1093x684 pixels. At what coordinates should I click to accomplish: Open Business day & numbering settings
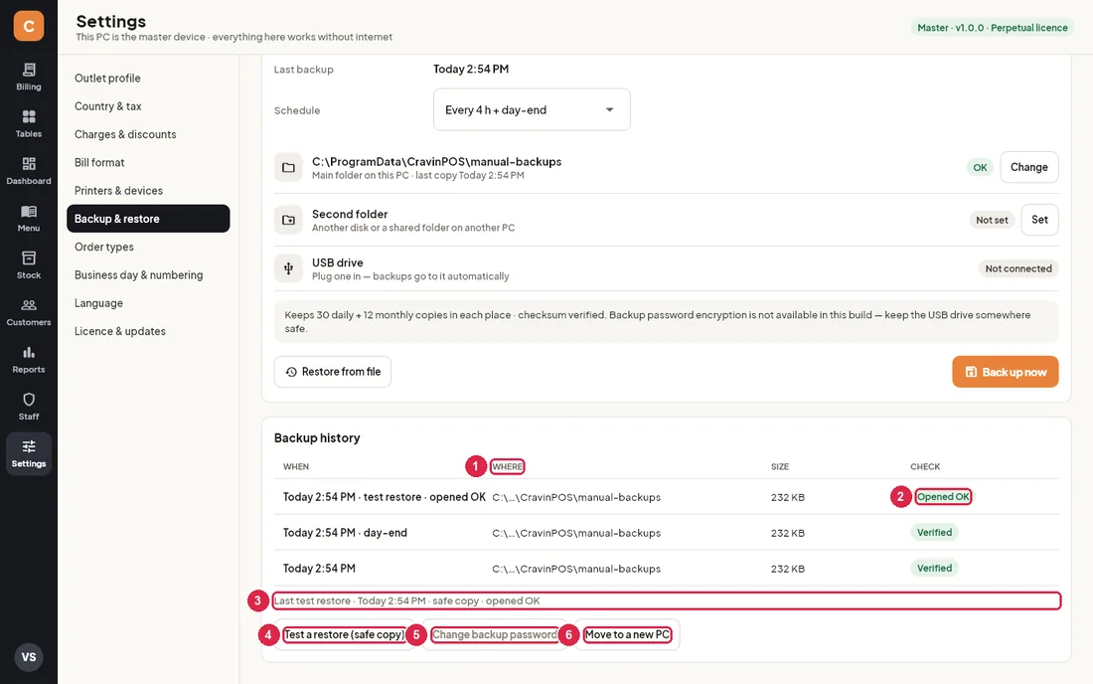[148, 274]
